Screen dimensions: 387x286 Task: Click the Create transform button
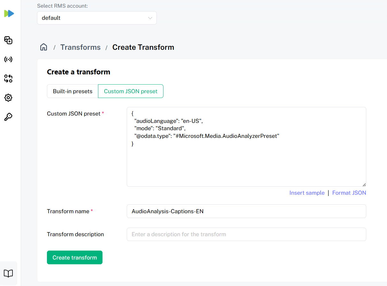pyautogui.click(x=75, y=258)
